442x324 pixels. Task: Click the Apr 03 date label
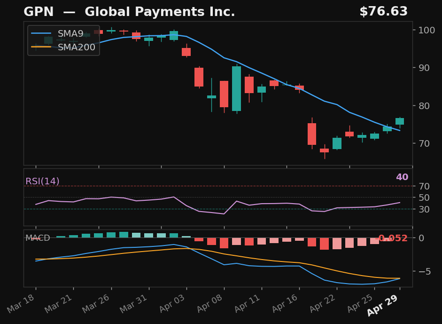pyautogui.click(x=171, y=303)
